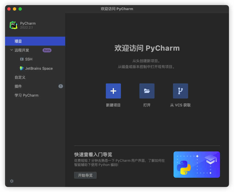Click the New Project plus icon
The width and height of the screenshot is (234, 192).
pos(113,91)
